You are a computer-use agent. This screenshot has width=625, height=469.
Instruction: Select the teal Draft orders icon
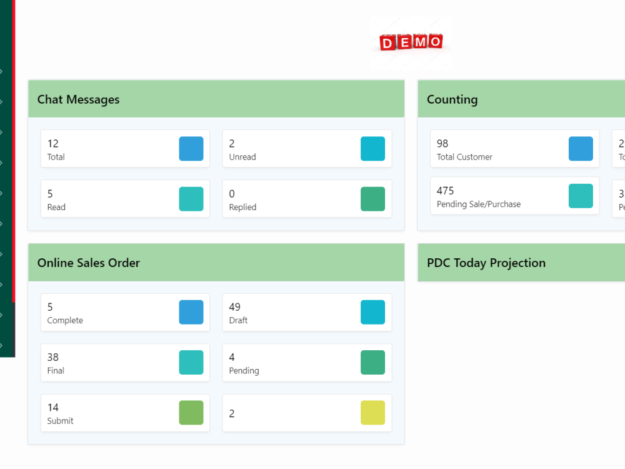pos(372,313)
